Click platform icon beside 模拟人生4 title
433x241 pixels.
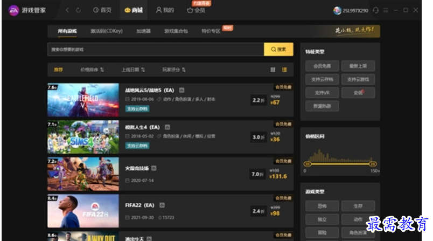pyautogui.click(x=167, y=127)
